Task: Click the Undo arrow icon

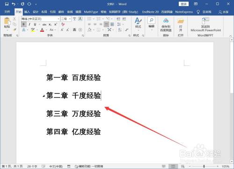Action: [14, 4]
